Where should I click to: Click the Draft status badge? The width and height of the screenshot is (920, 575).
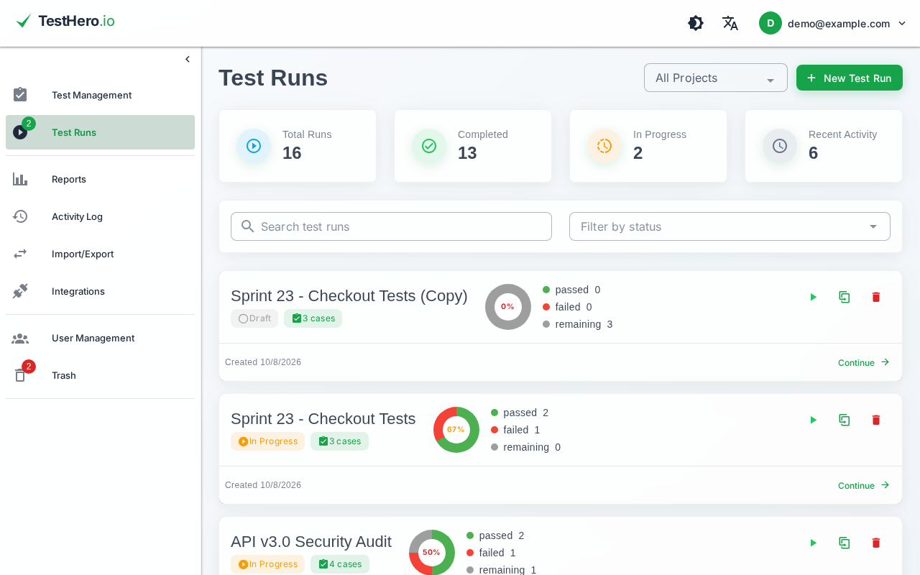point(254,318)
